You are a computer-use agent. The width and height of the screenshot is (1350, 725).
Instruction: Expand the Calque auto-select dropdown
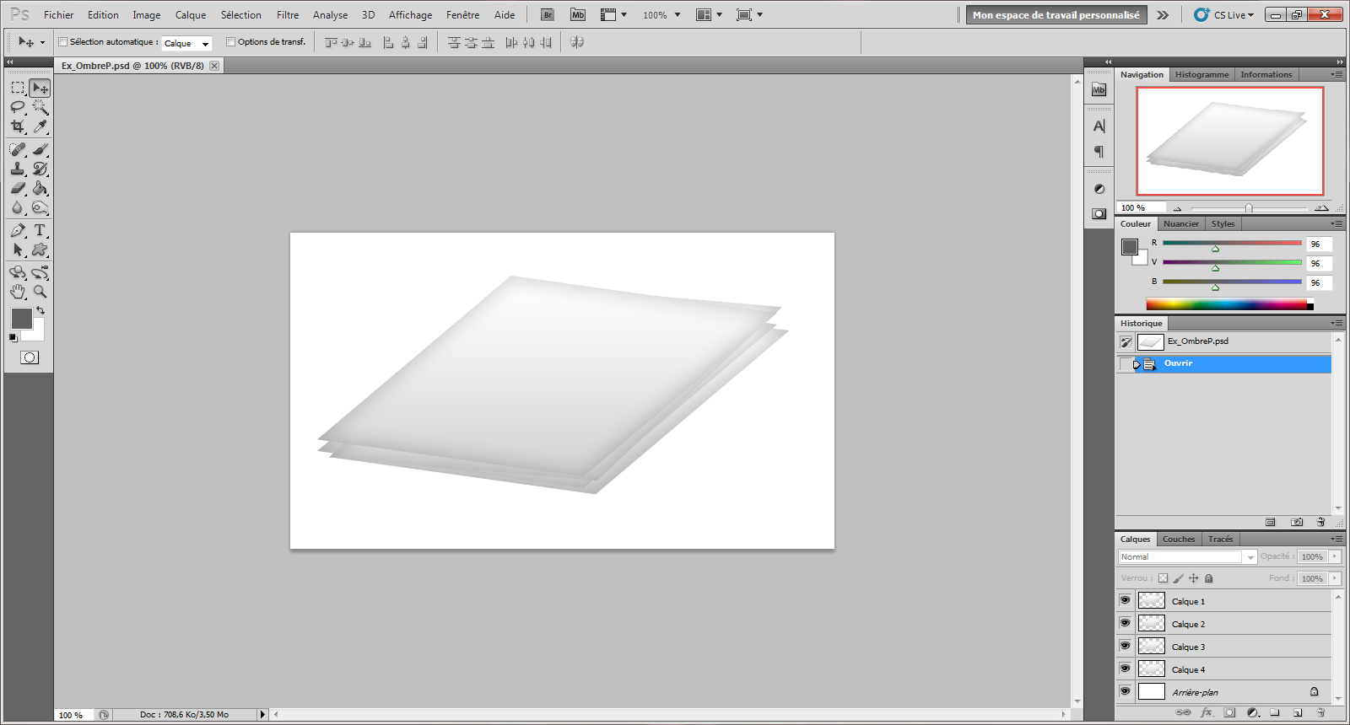click(x=186, y=43)
